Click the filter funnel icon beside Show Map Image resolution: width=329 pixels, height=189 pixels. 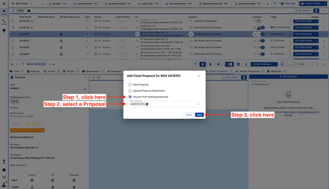(274, 3)
